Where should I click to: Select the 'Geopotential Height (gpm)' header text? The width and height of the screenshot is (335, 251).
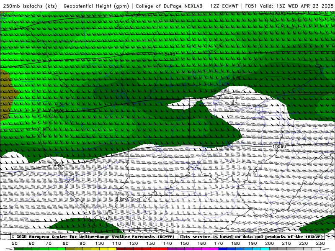(96, 6)
